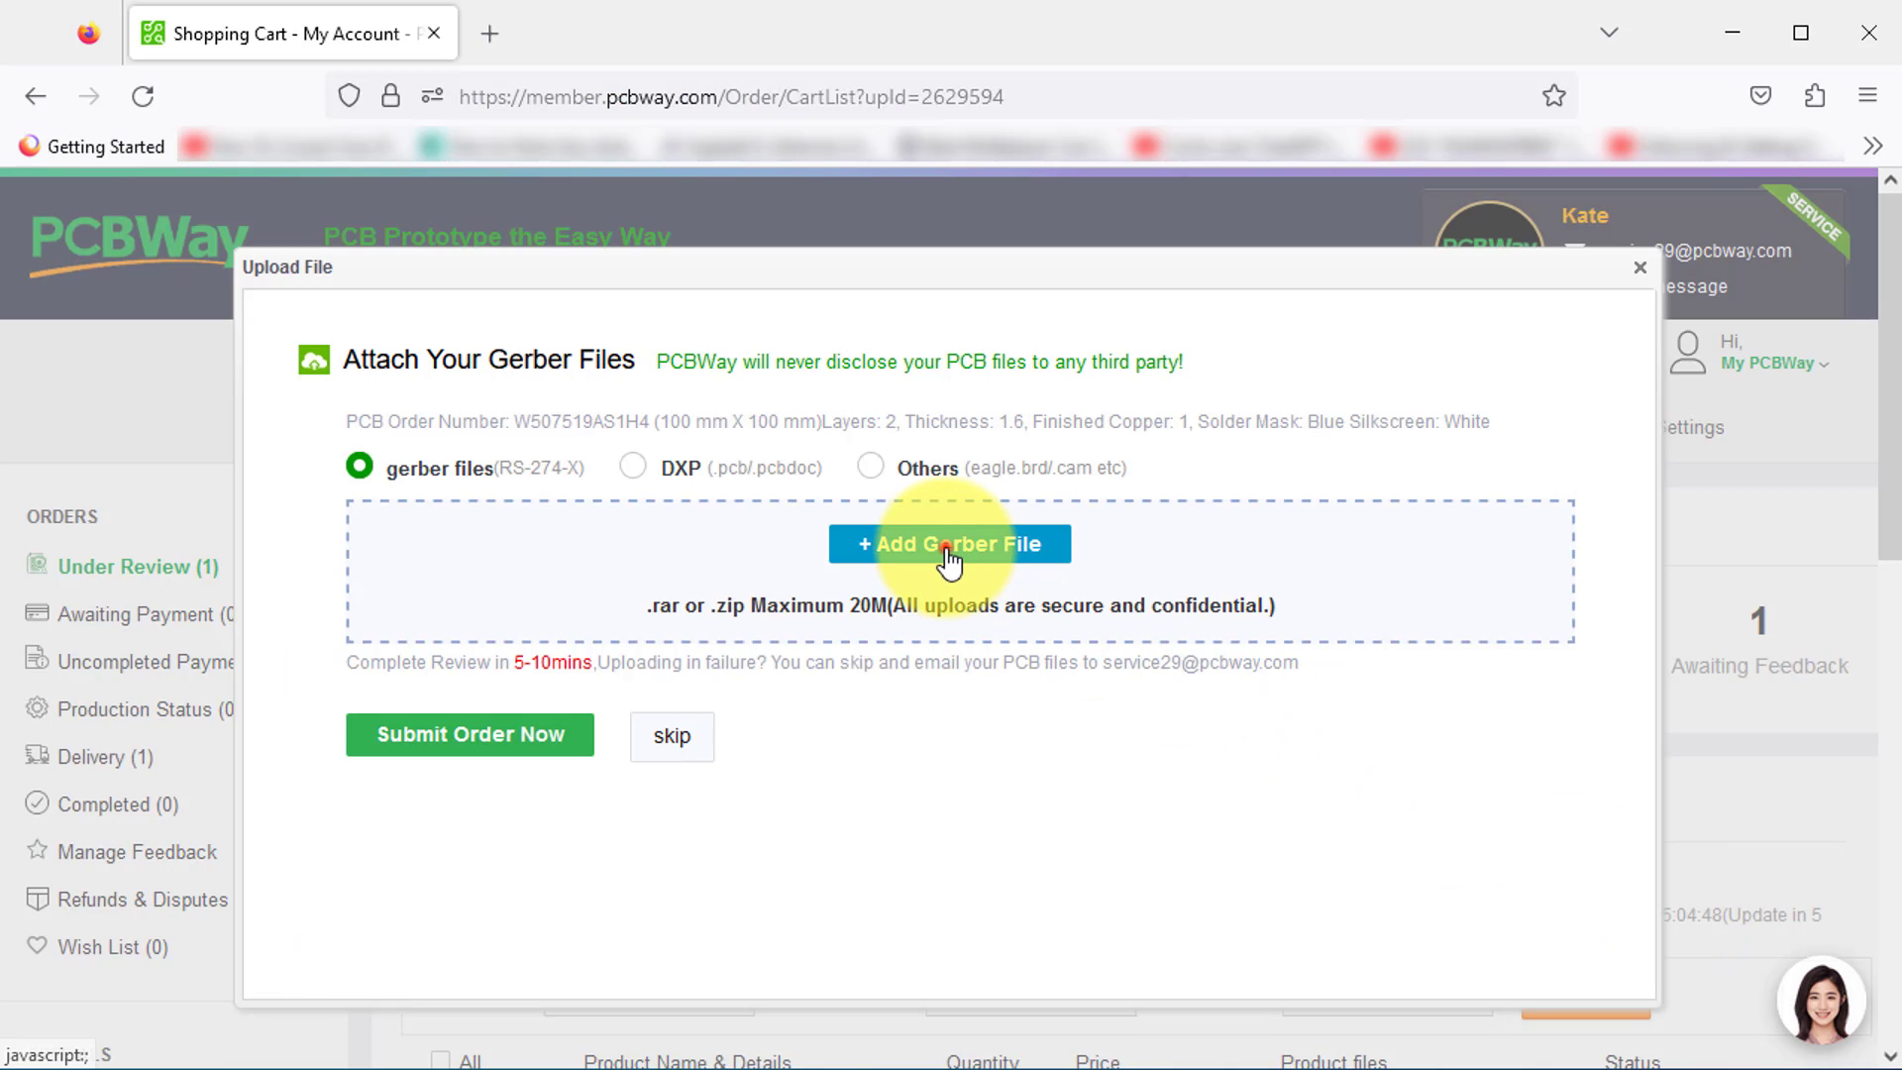Select the gerber files (RS-274-X) radio option

coord(360,466)
